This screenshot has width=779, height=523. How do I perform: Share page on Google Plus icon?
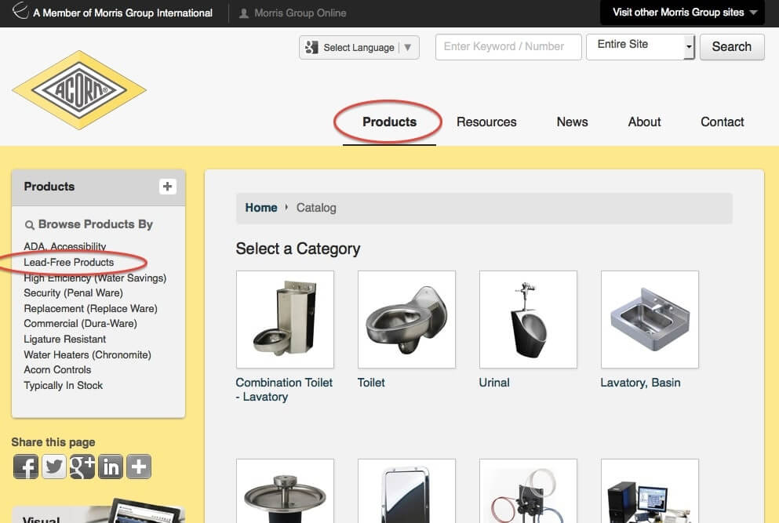(82, 467)
